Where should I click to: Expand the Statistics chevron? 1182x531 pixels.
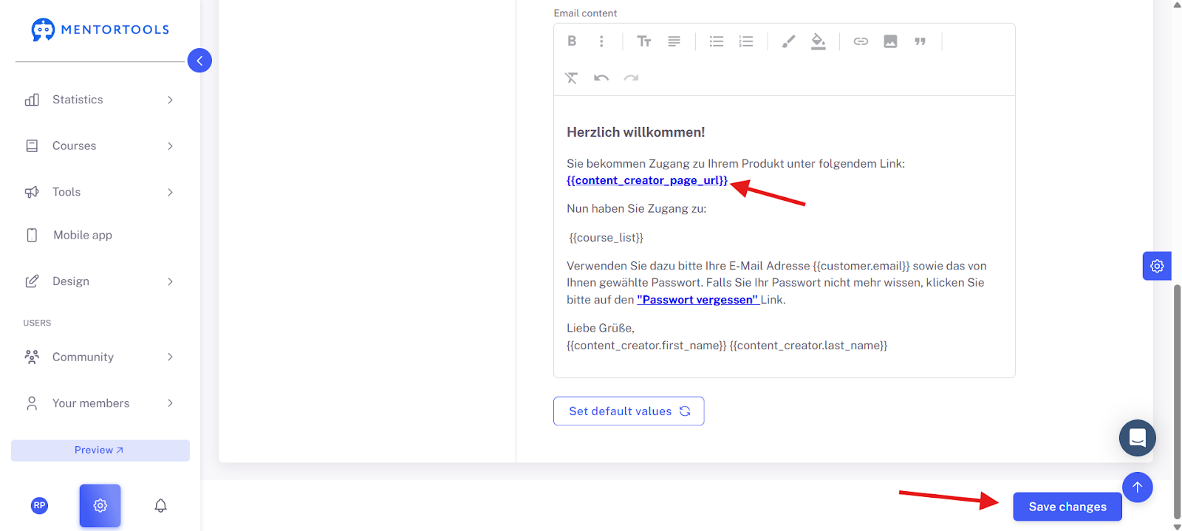[170, 100]
